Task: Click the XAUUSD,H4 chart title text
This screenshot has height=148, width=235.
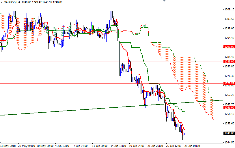Action: point(12,2)
